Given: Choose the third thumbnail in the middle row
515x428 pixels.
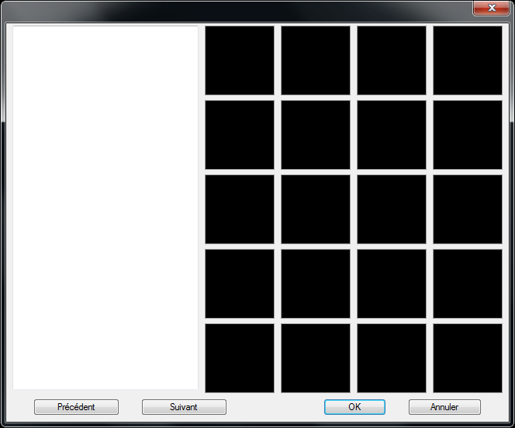Looking at the screenshot, I should [392, 209].
